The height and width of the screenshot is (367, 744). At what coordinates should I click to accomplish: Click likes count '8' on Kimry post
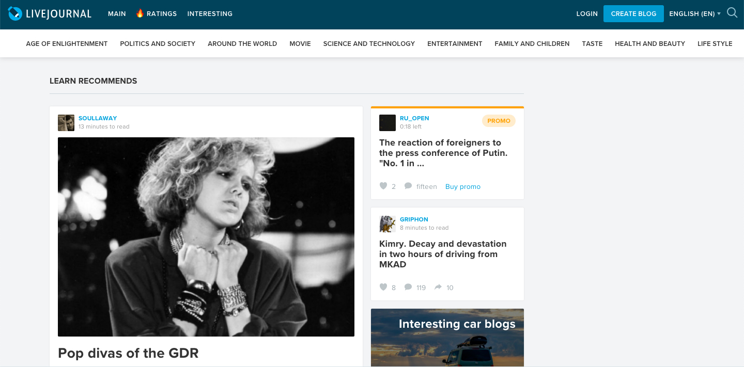click(x=394, y=288)
